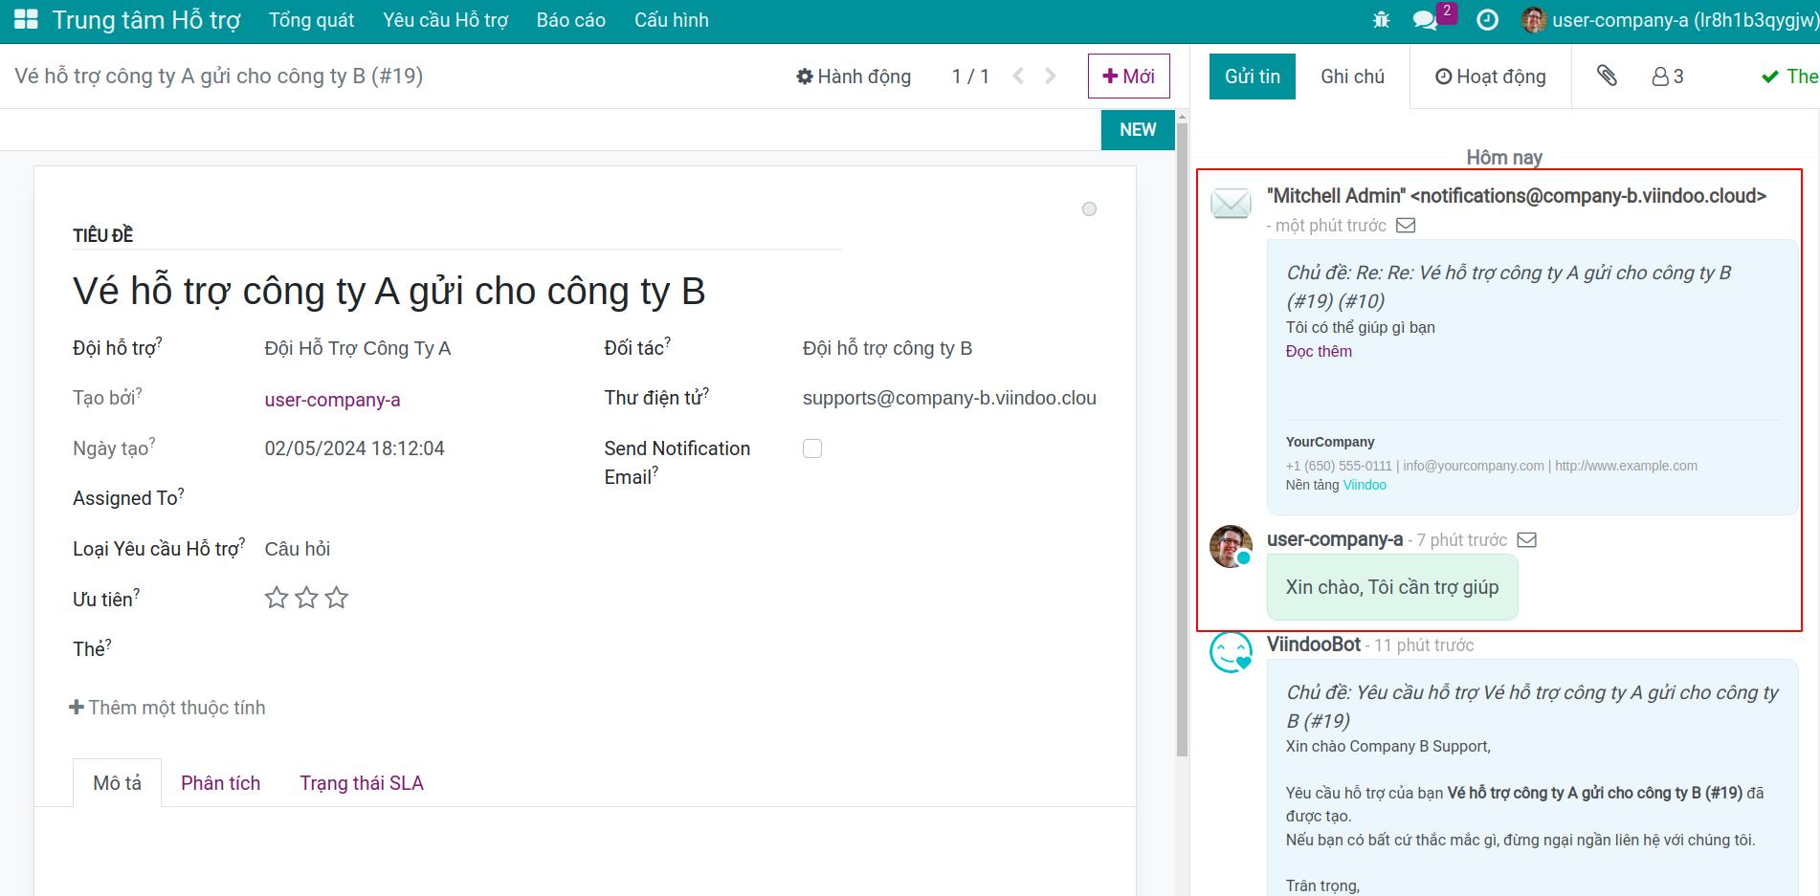This screenshot has width=1820, height=896.
Task: Select the Mô tả tab
Action: click(x=117, y=783)
